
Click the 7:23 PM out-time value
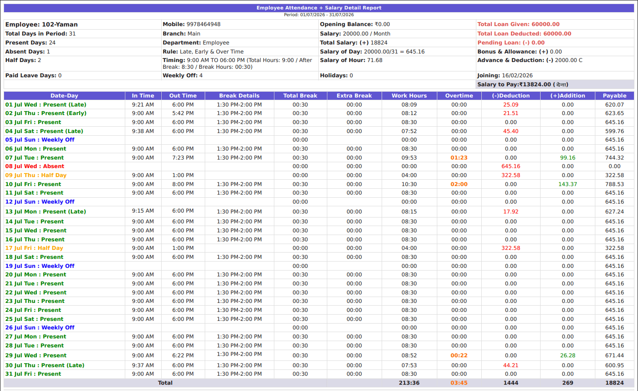click(183, 158)
